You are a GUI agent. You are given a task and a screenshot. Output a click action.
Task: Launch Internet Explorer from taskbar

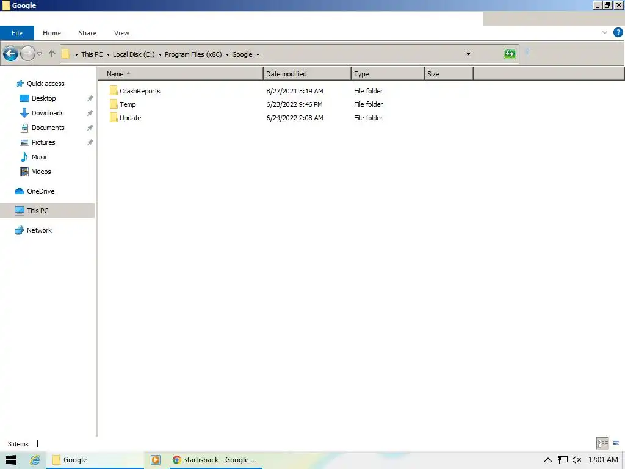click(x=35, y=460)
